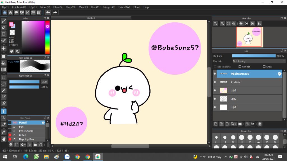
Task: Open the Cloud menu
Action: (x=137, y=7)
